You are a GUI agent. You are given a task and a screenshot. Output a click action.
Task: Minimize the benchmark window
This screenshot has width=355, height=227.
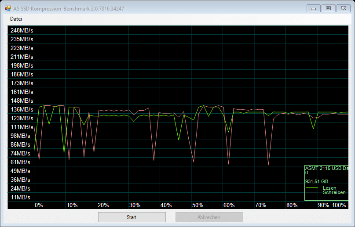click(x=313, y=8)
